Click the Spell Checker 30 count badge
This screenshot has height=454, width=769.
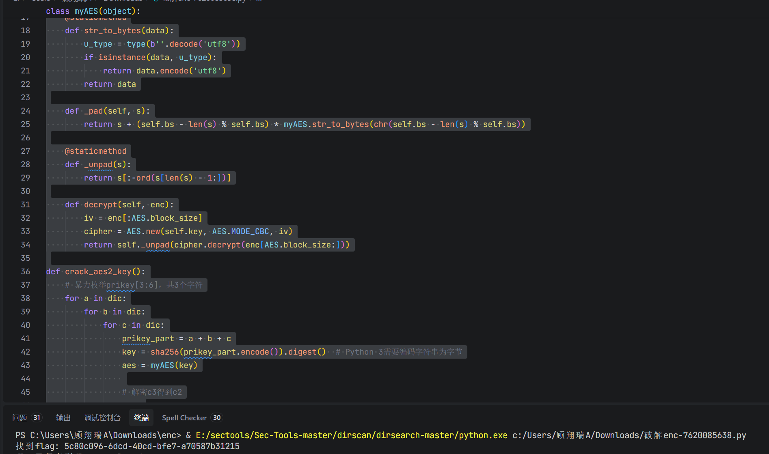coord(217,418)
